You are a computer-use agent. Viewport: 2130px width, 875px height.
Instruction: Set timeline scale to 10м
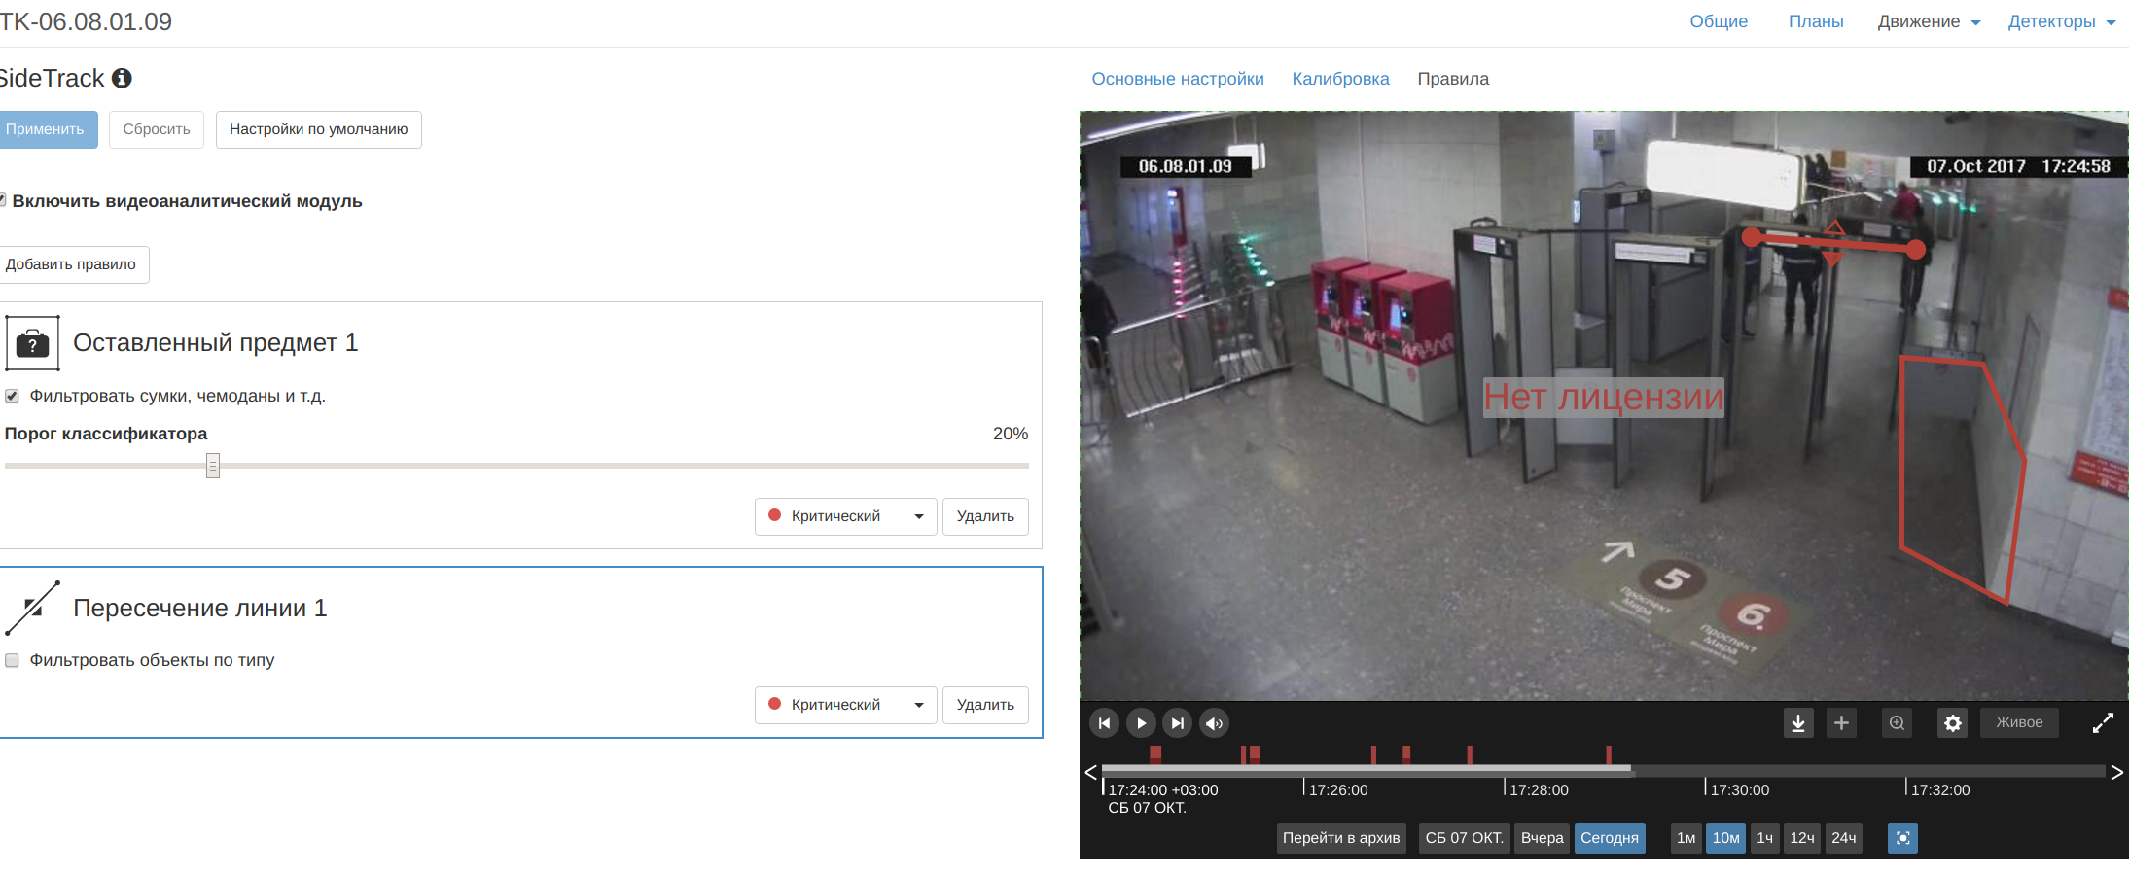click(1725, 838)
